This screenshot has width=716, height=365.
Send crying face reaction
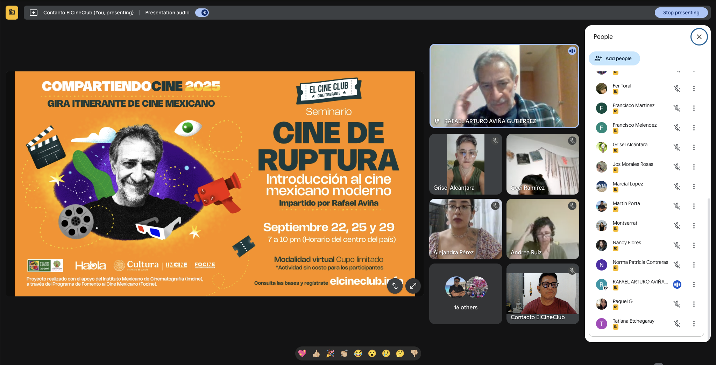[386, 353]
